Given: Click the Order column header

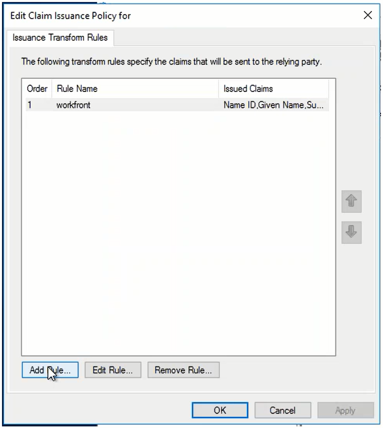Looking at the screenshot, I should 37,88.
